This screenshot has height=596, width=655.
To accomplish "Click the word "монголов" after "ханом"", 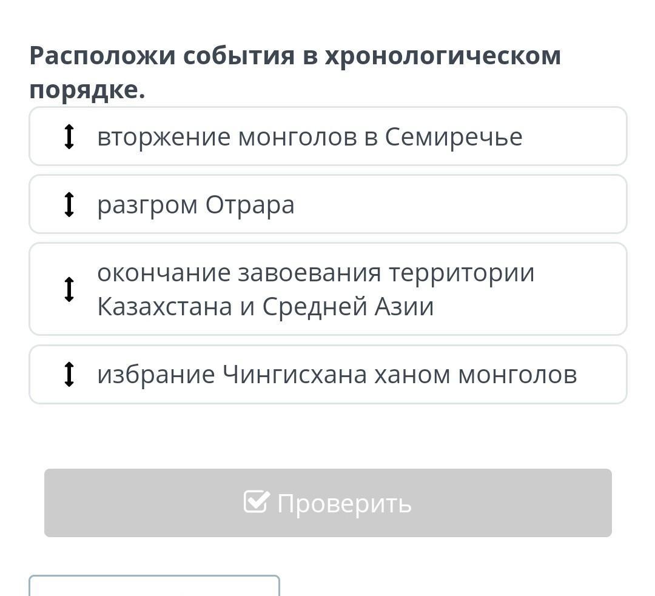I will coord(517,375).
